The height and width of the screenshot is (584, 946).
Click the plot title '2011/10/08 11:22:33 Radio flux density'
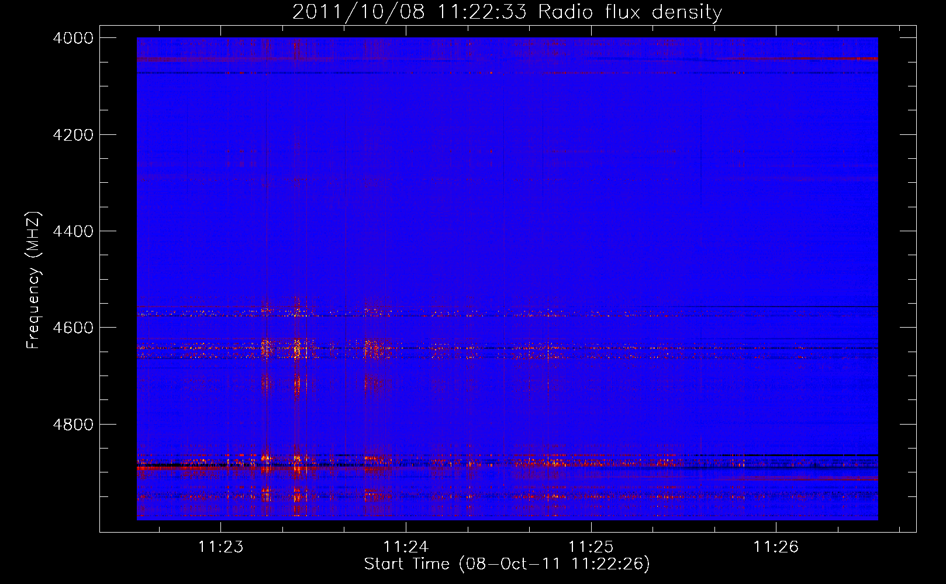point(507,12)
